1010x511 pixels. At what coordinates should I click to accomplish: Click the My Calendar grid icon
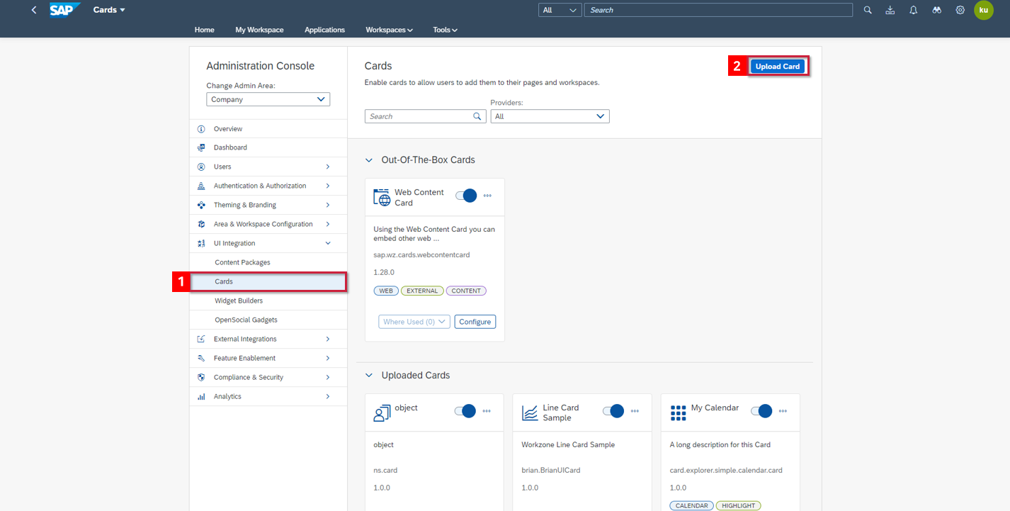[x=678, y=413]
